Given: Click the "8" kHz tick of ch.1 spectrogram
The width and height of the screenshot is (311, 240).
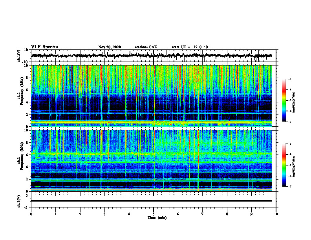Looking at the screenshot, I should pos(27,78).
